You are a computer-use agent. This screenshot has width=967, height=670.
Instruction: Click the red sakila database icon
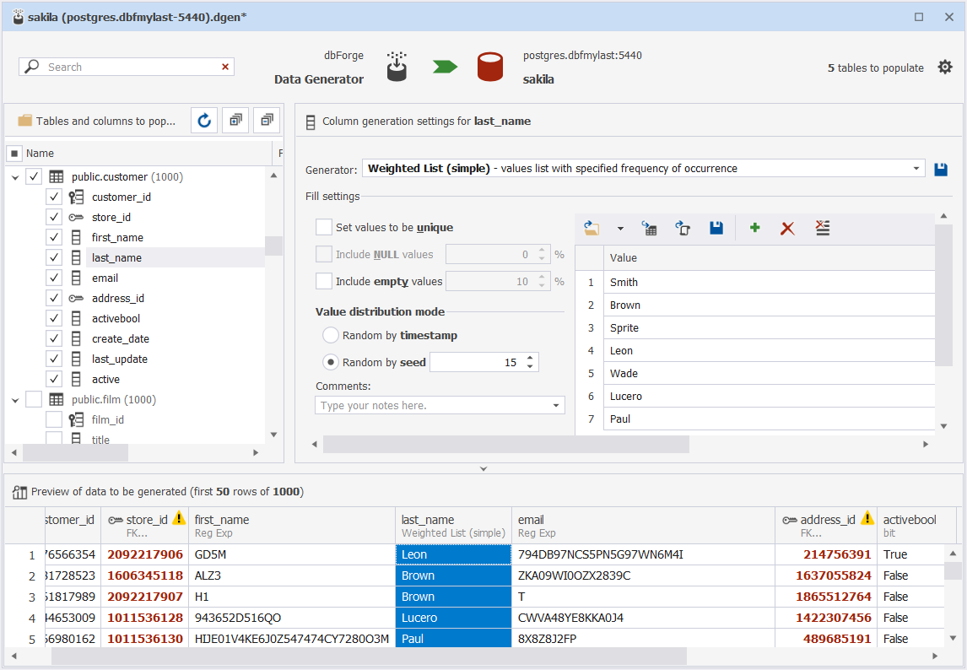tap(490, 67)
